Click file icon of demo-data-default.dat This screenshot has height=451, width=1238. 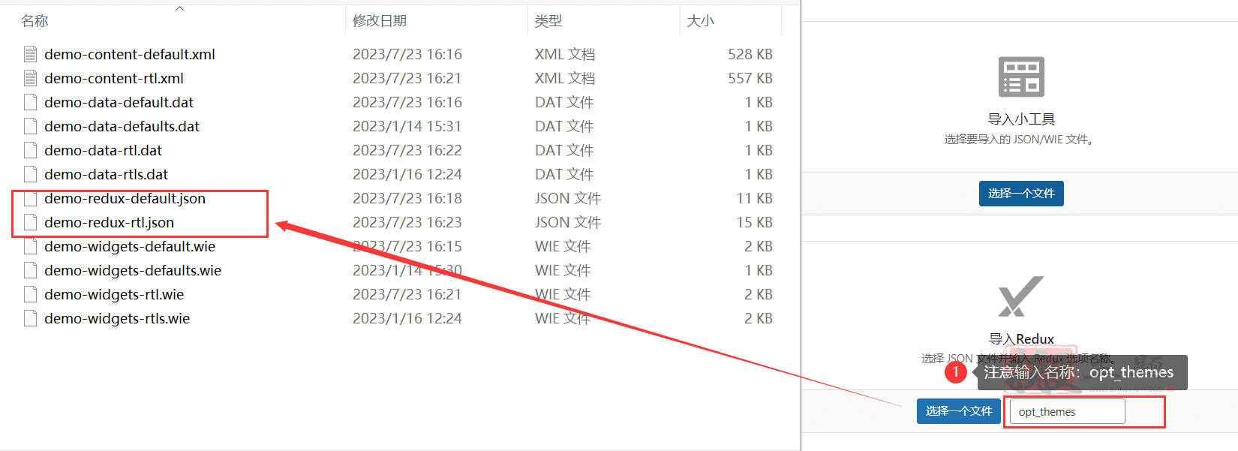click(x=30, y=102)
